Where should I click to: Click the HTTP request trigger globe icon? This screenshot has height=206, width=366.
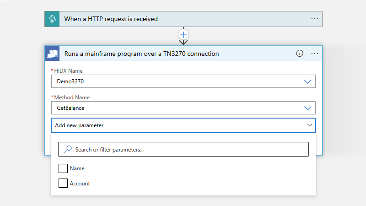click(x=52, y=19)
